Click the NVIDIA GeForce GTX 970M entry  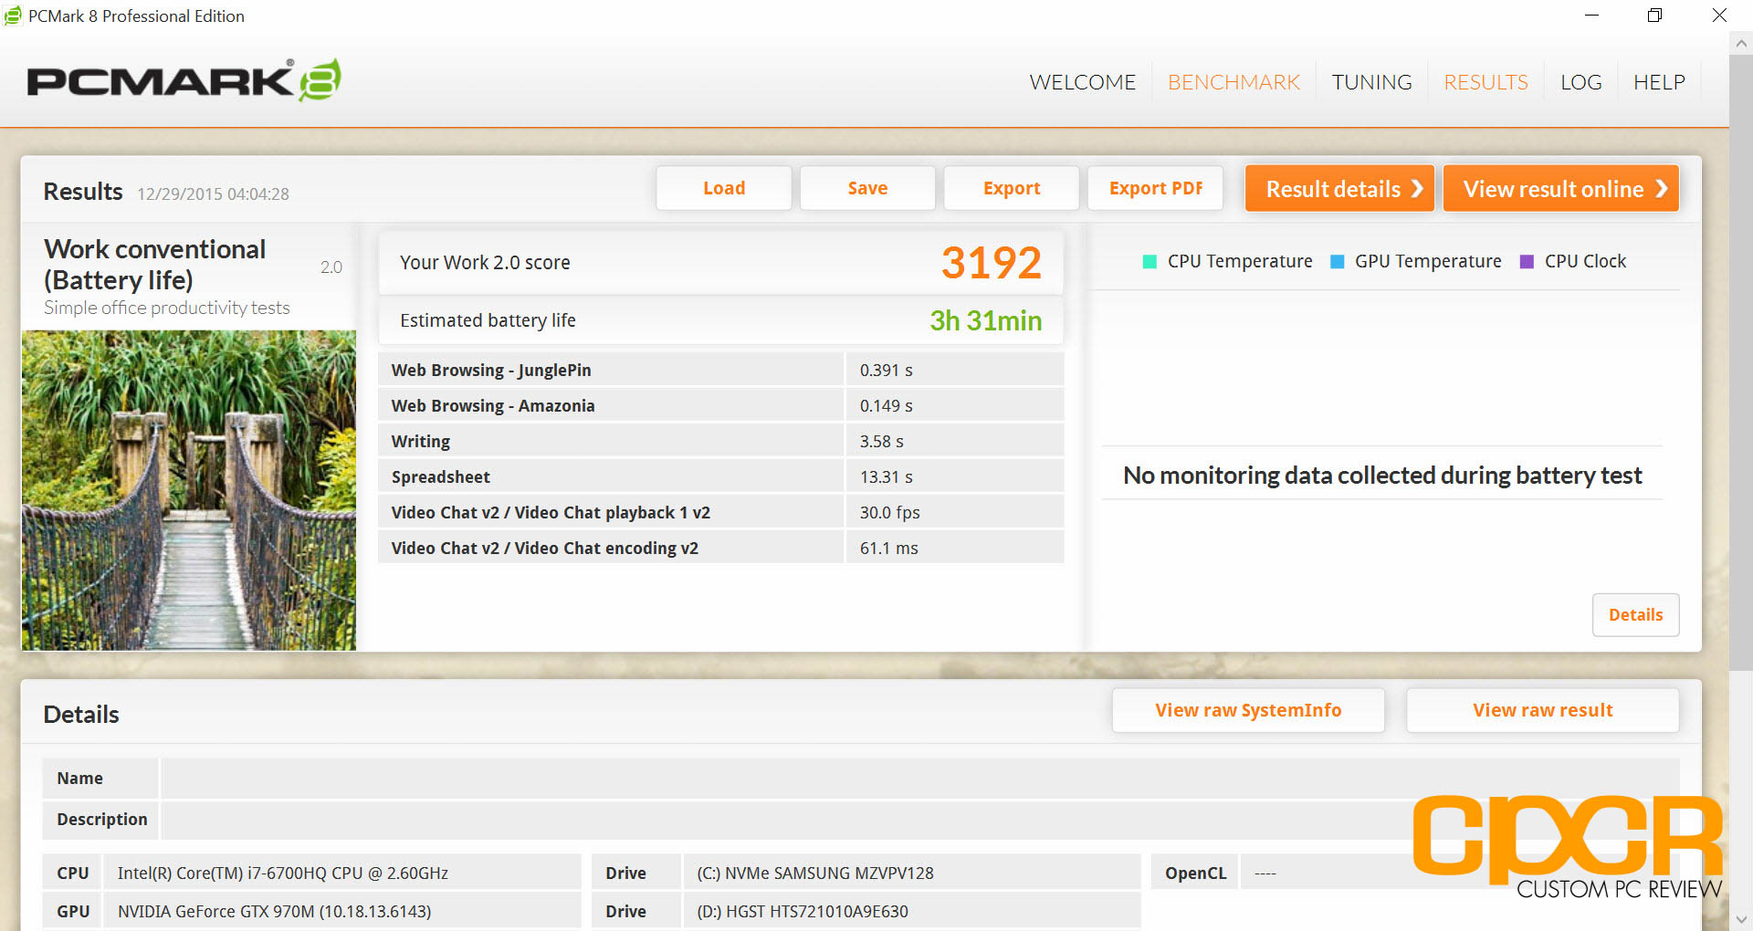pos(341,911)
